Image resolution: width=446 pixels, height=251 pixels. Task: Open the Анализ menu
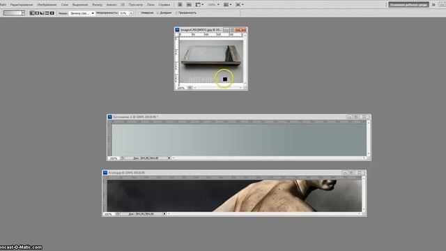111,5
